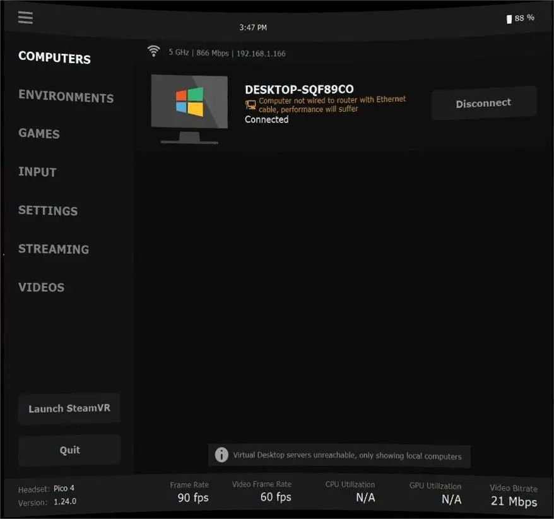Click the Connected status text

click(x=267, y=119)
